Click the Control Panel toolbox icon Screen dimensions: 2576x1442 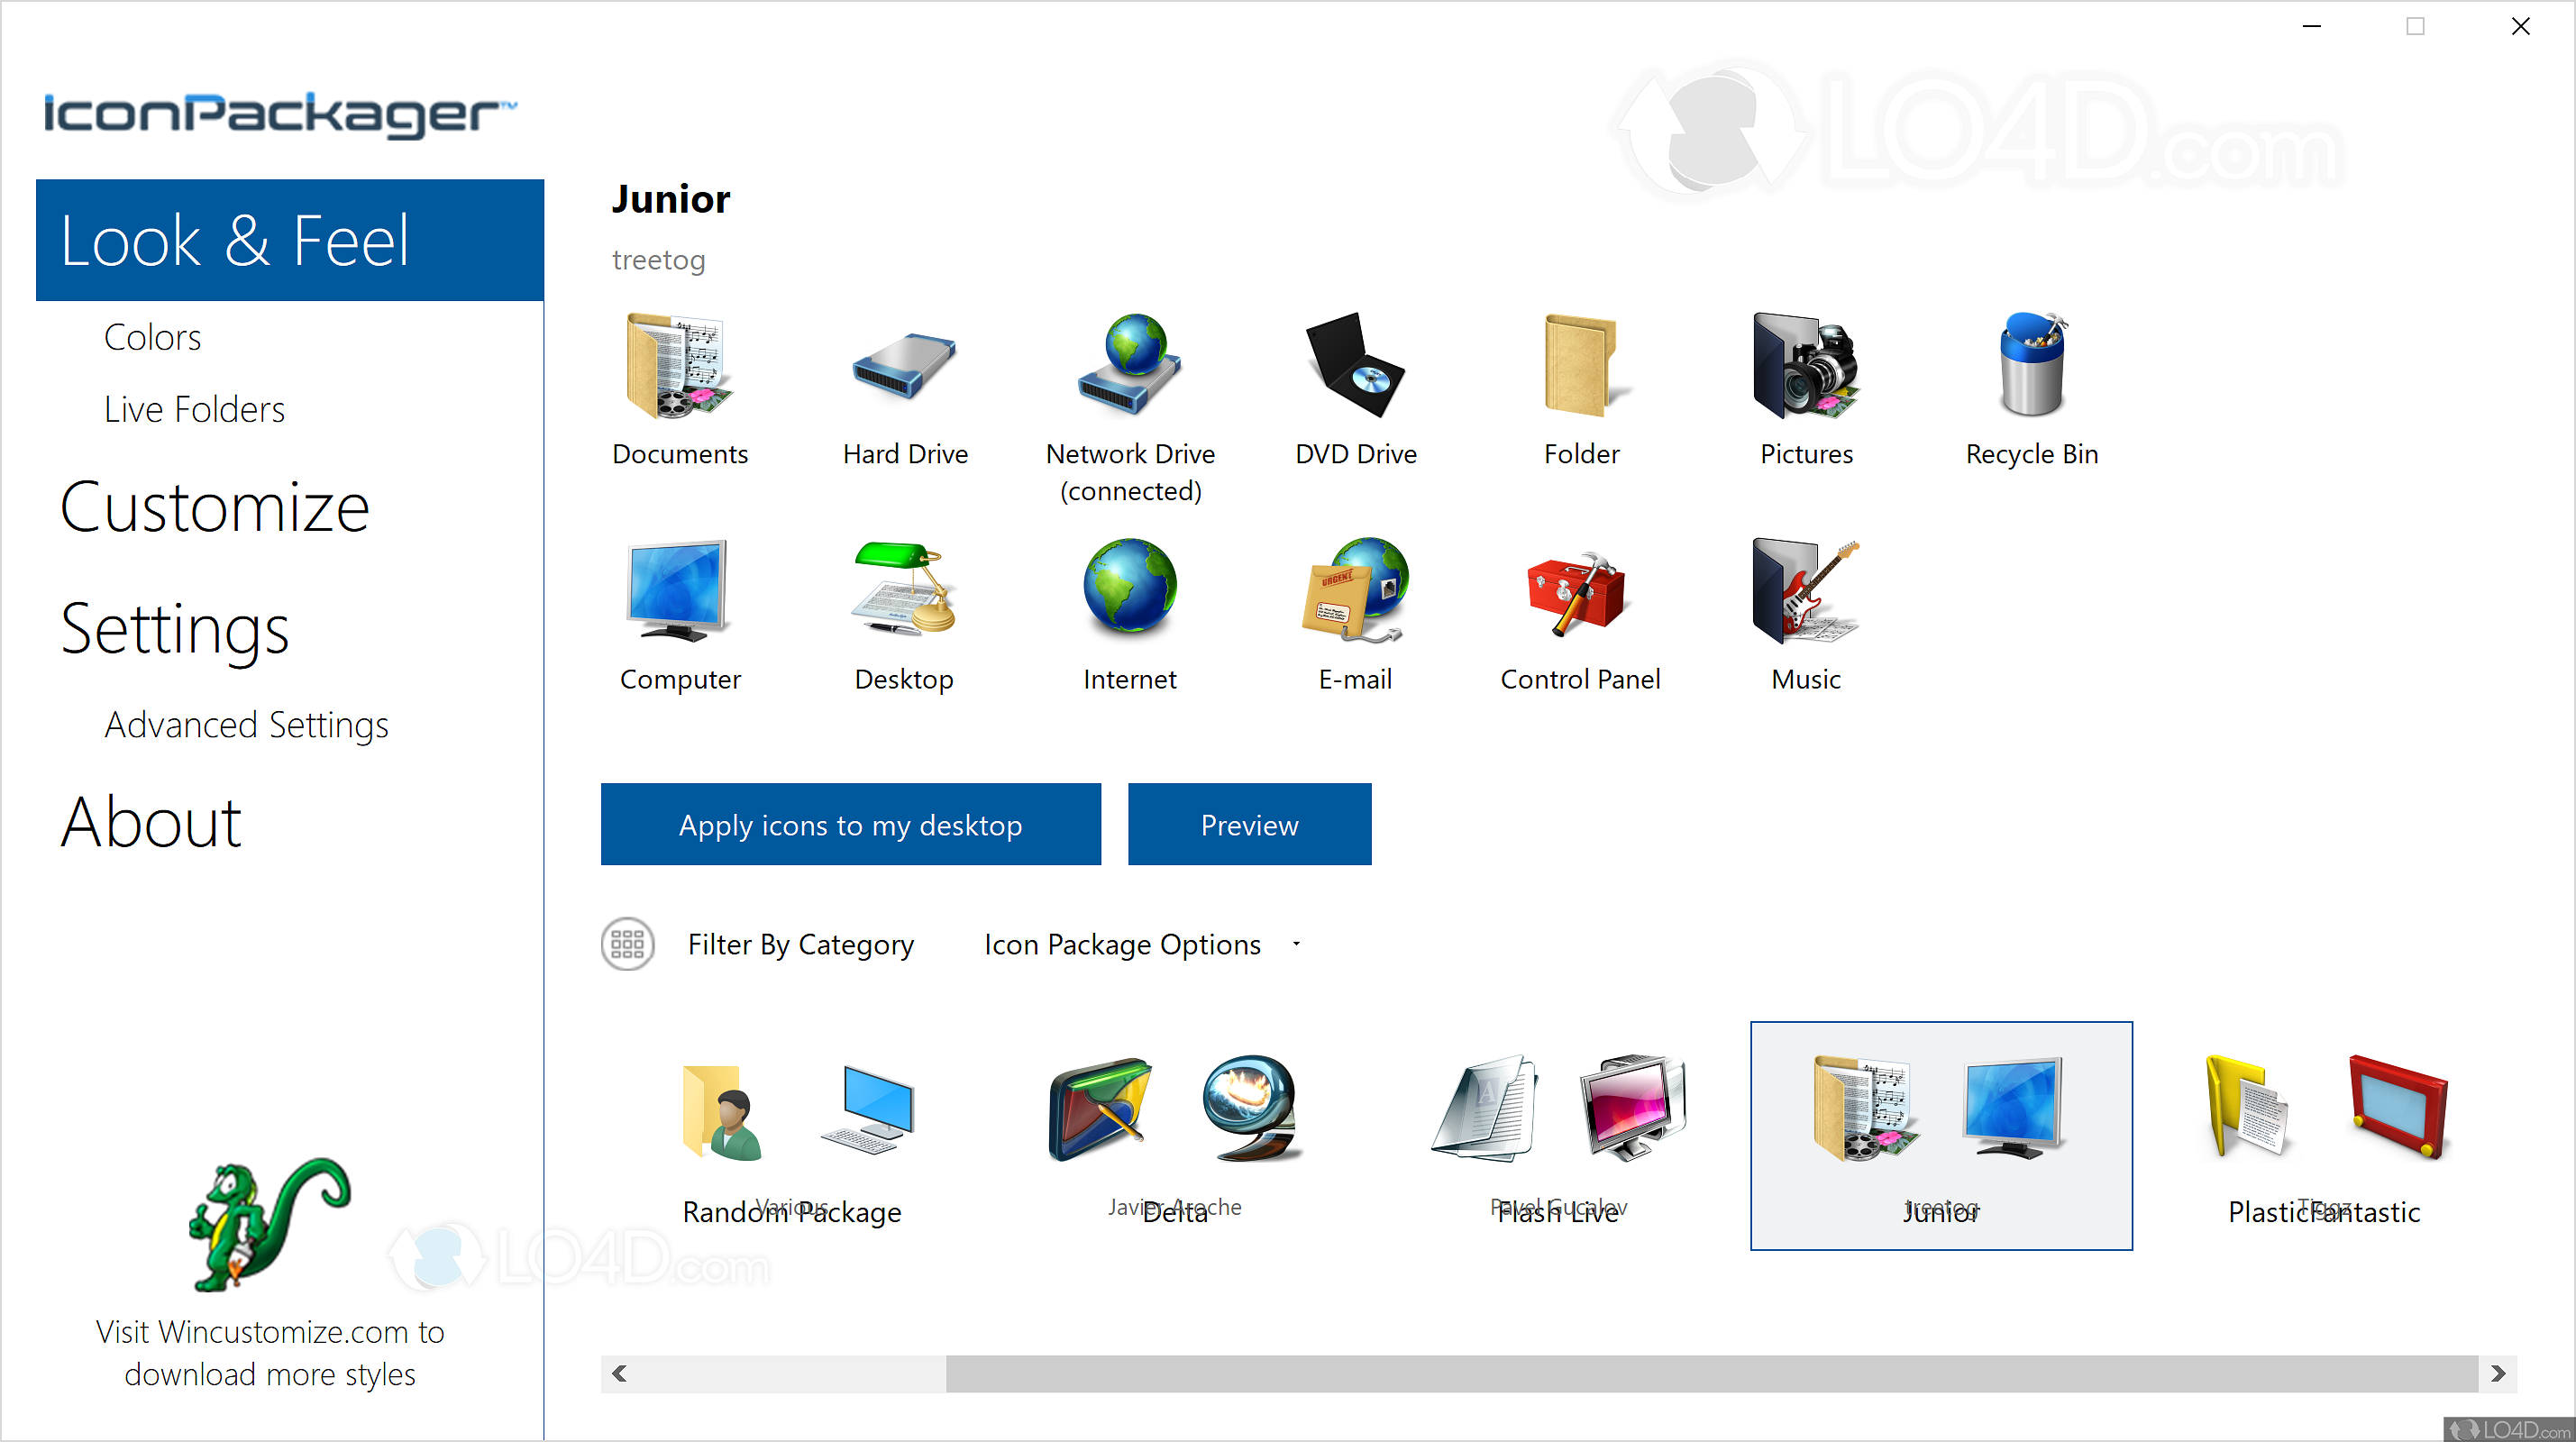pos(1578,592)
